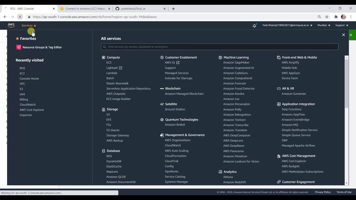The width and height of the screenshot is (356, 200).
Task: Open Simple Notification Service link
Action: (x=299, y=130)
